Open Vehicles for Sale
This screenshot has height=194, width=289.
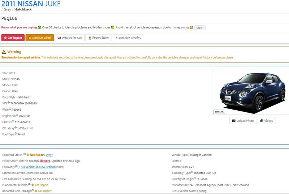point(70,38)
